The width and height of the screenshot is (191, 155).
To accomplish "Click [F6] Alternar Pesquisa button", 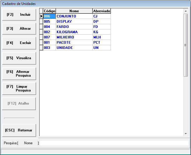I will [19, 73].
